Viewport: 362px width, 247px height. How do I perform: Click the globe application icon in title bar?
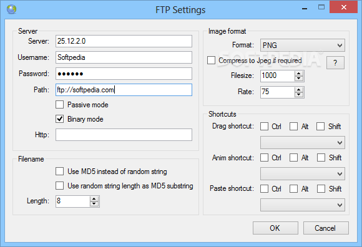tap(11, 9)
